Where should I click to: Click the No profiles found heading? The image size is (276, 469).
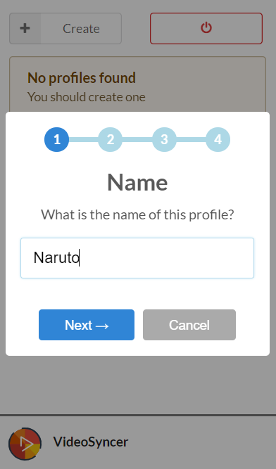coord(82,78)
